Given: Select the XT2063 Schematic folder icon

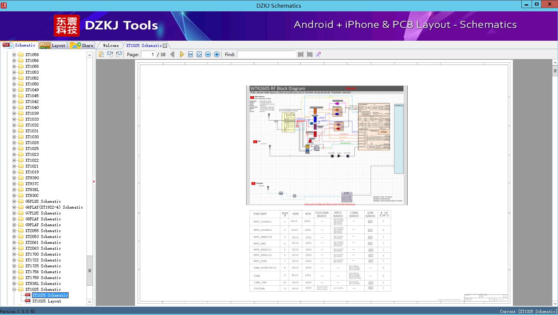Looking at the screenshot, I should coord(21,248).
